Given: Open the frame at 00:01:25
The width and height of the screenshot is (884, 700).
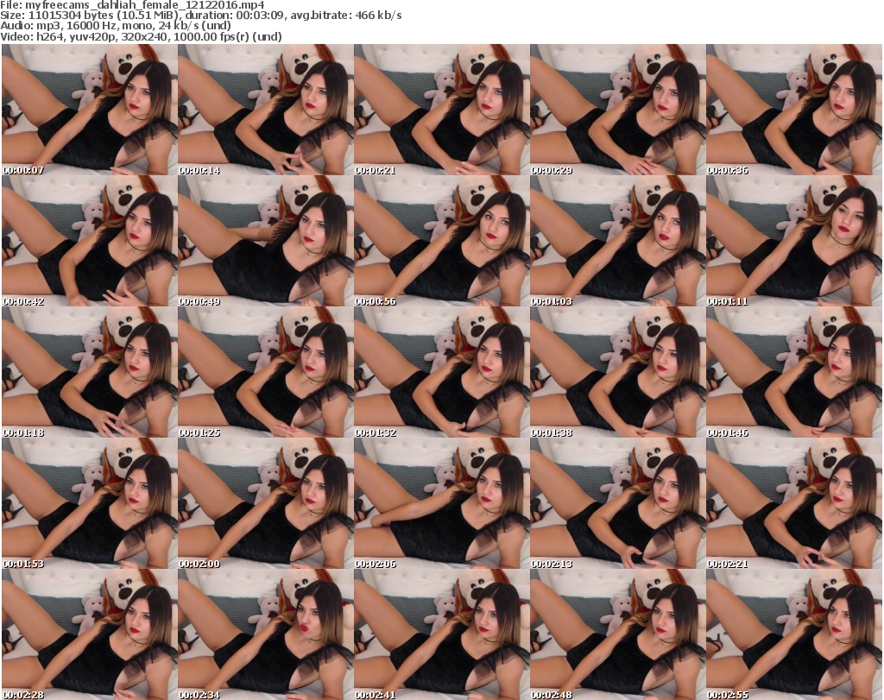Looking at the screenshot, I should pyautogui.click(x=266, y=373).
